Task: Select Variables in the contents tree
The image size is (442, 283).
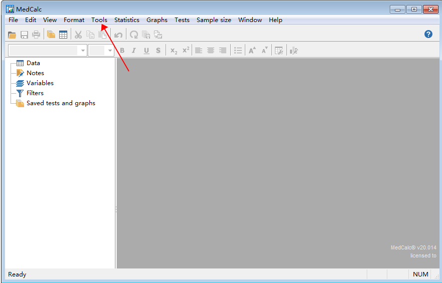Action: tap(40, 83)
